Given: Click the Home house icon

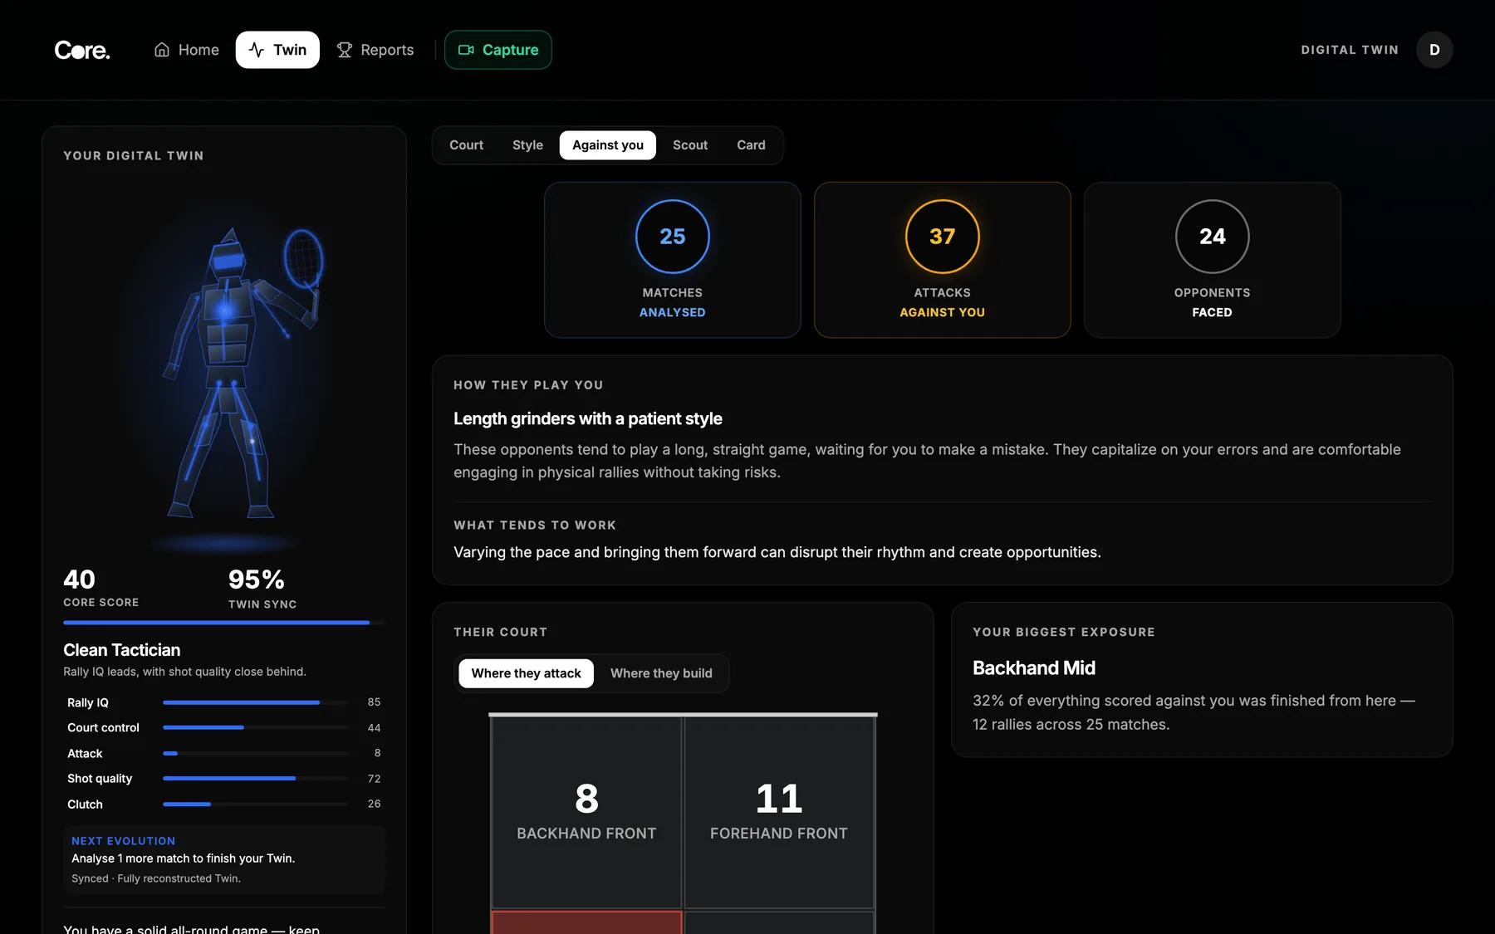Looking at the screenshot, I should point(162,50).
